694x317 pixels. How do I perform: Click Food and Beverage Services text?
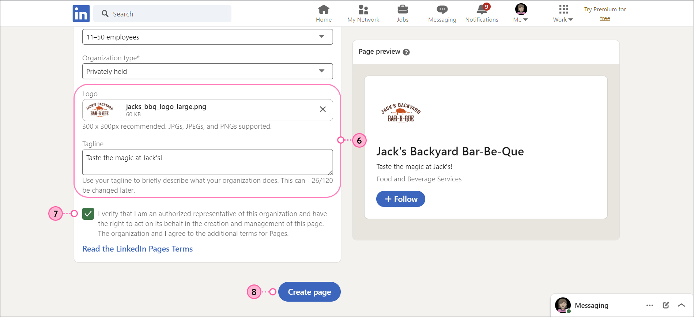coord(419,179)
